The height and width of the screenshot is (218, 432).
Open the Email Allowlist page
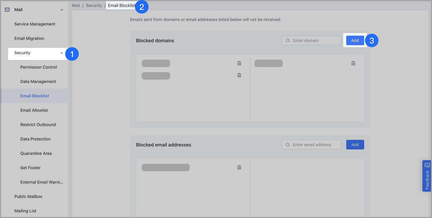coord(35,110)
